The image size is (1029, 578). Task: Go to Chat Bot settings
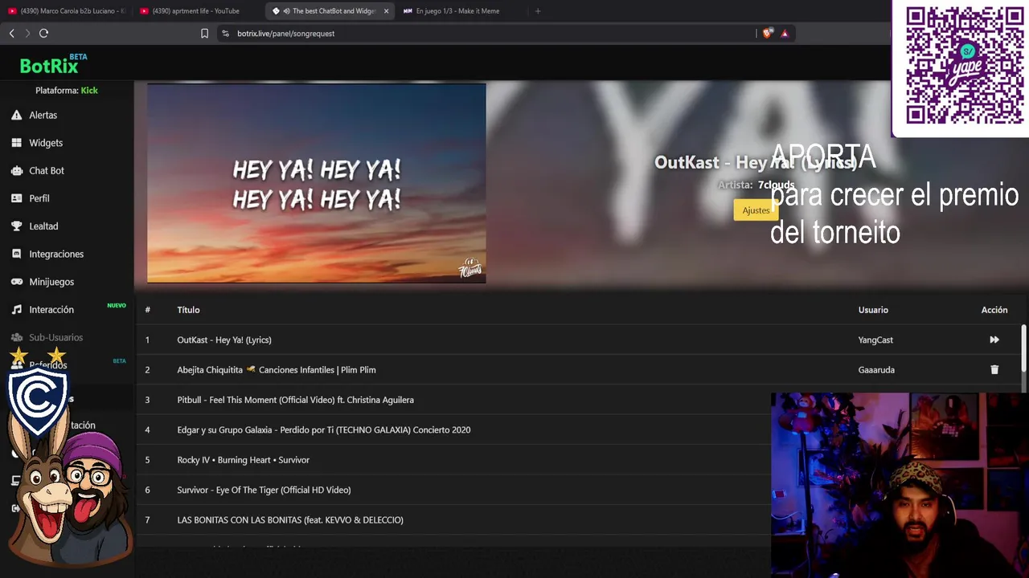[47, 170]
